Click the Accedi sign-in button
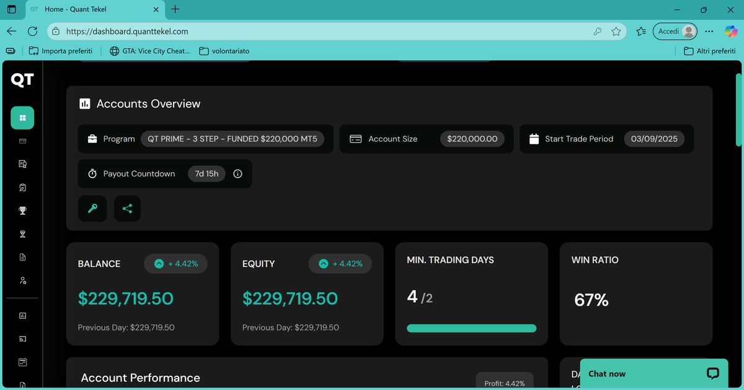 (x=675, y=31)
